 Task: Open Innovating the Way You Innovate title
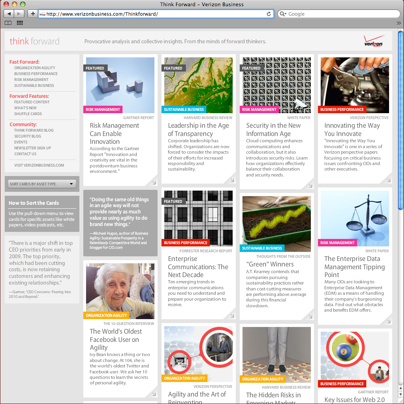(352, 130)
